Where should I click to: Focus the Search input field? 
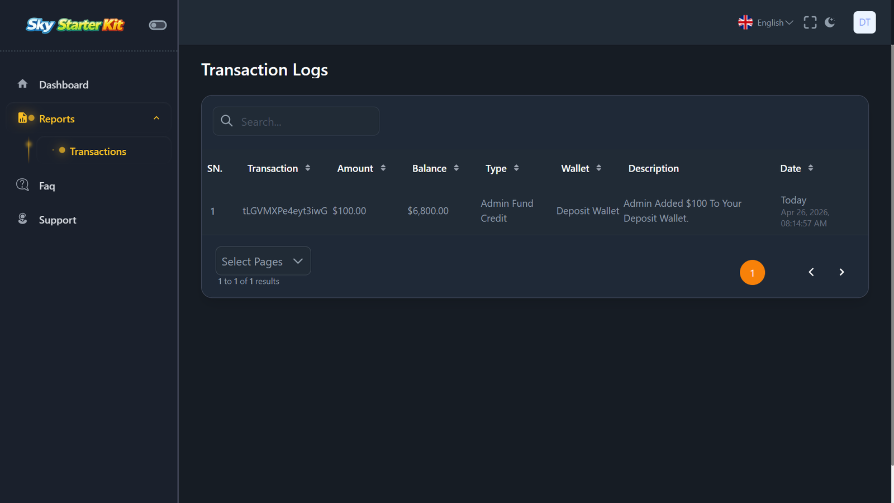pos(296,121)
